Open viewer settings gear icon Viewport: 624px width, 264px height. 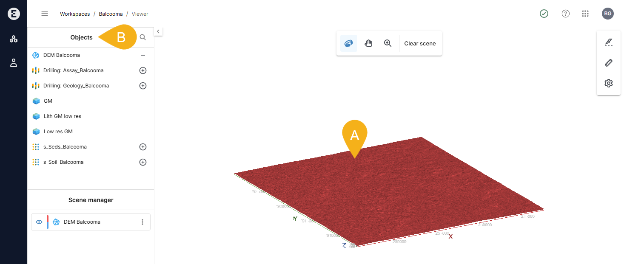(608, 83)
